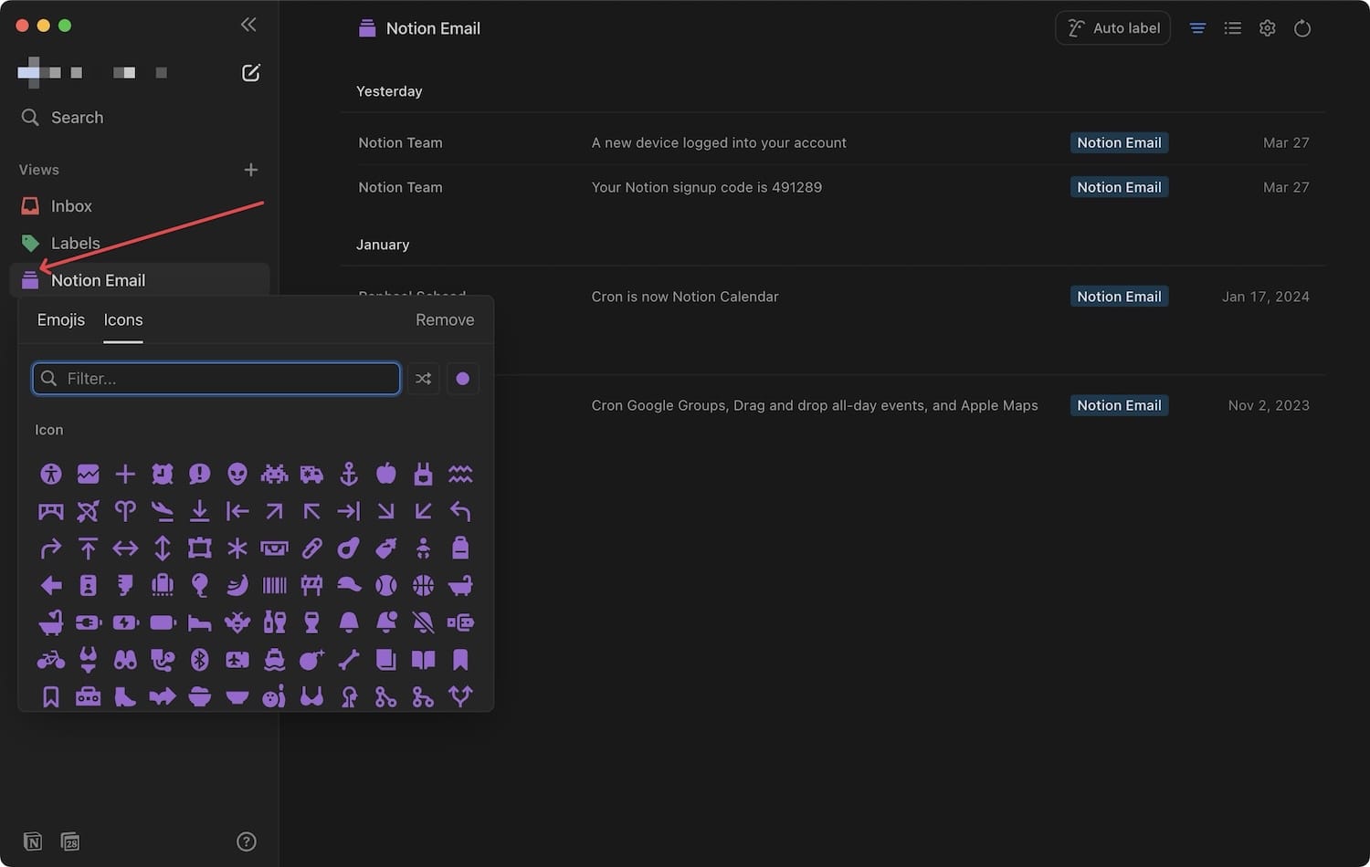This screenshot has height=867, width=1370.
Task: Open the filter lines icon
Action: coord(1197,28)
